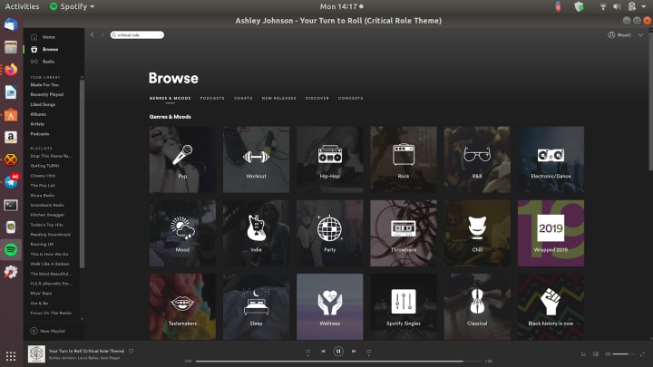Switch to the Concerts tab
Screen dimensions: 653x367
click(350, 98)
